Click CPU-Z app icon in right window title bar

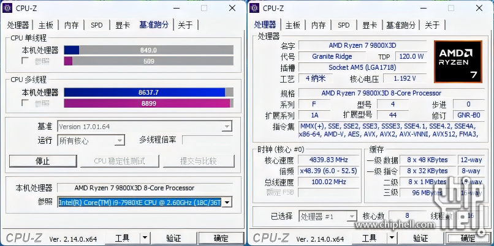pyautogui.click(x=254, y=8)
